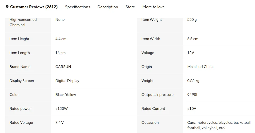This screenshot has width=255, height=133.
Task: Open the Customer Reviews (2612) tab
Action: click(x=34, y=7)
